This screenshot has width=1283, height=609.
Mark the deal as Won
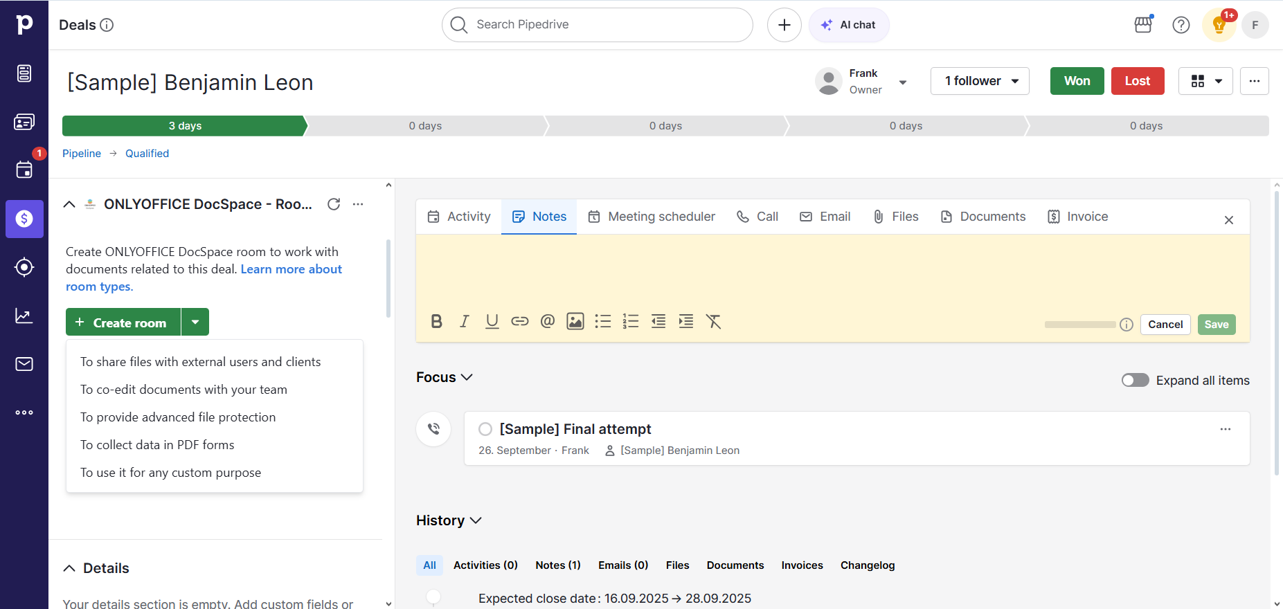coord(1077,81)
